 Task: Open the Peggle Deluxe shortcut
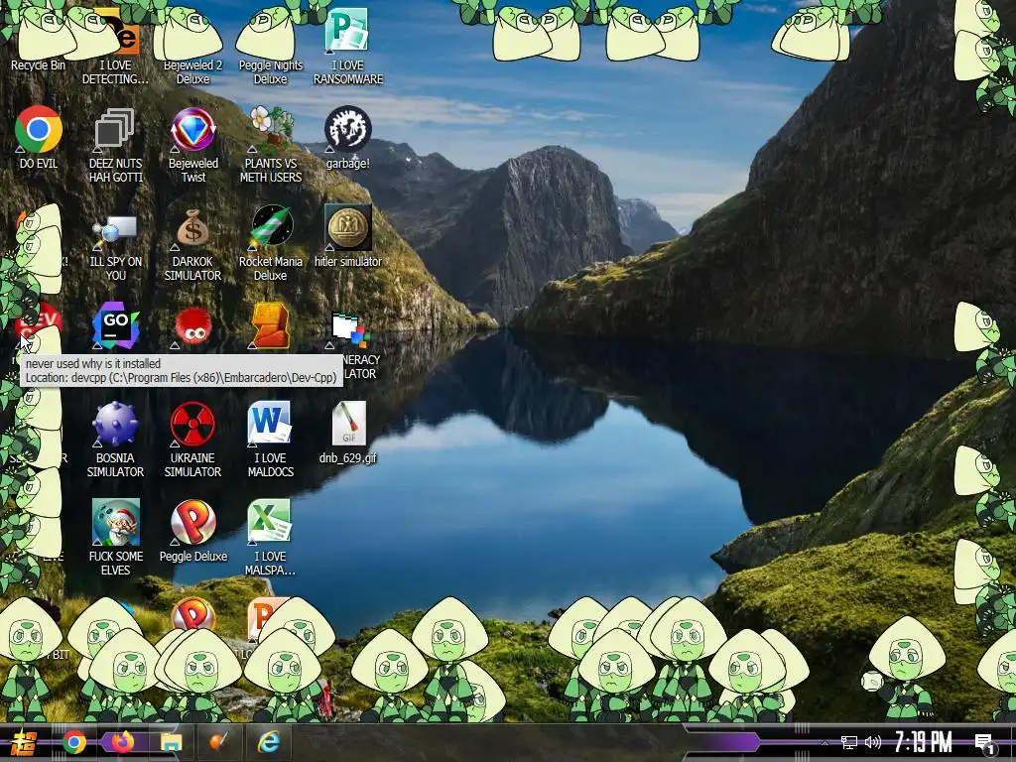click(x=193, y=532)
